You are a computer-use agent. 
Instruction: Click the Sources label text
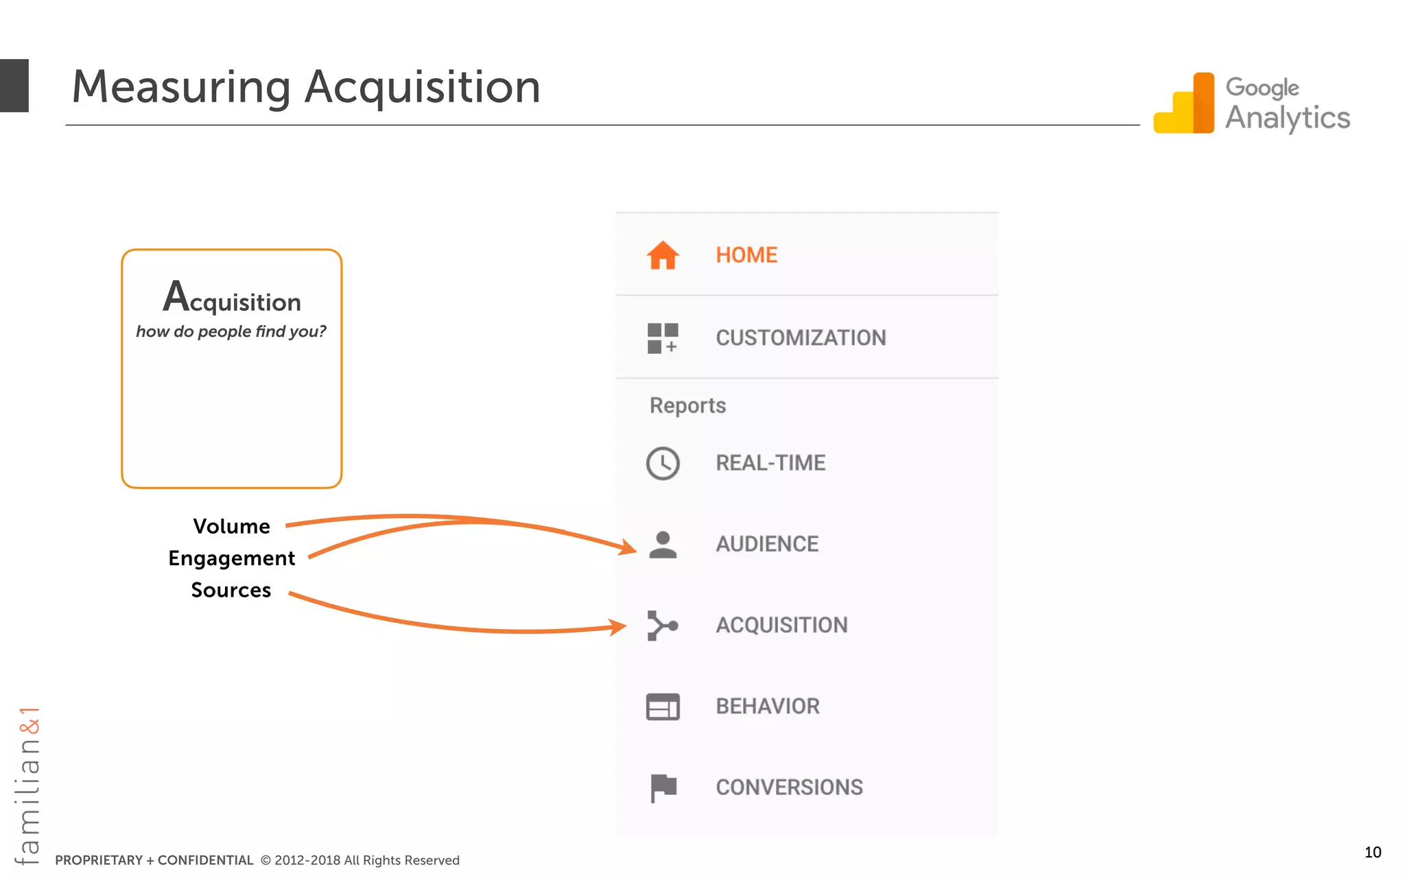(x=231, y=590)
